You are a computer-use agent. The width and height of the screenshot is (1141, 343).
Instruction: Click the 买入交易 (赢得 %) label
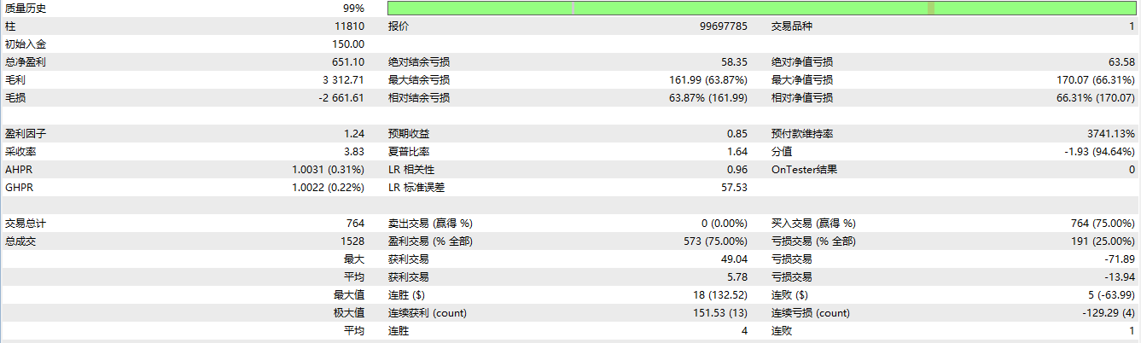tap(813, 224)
